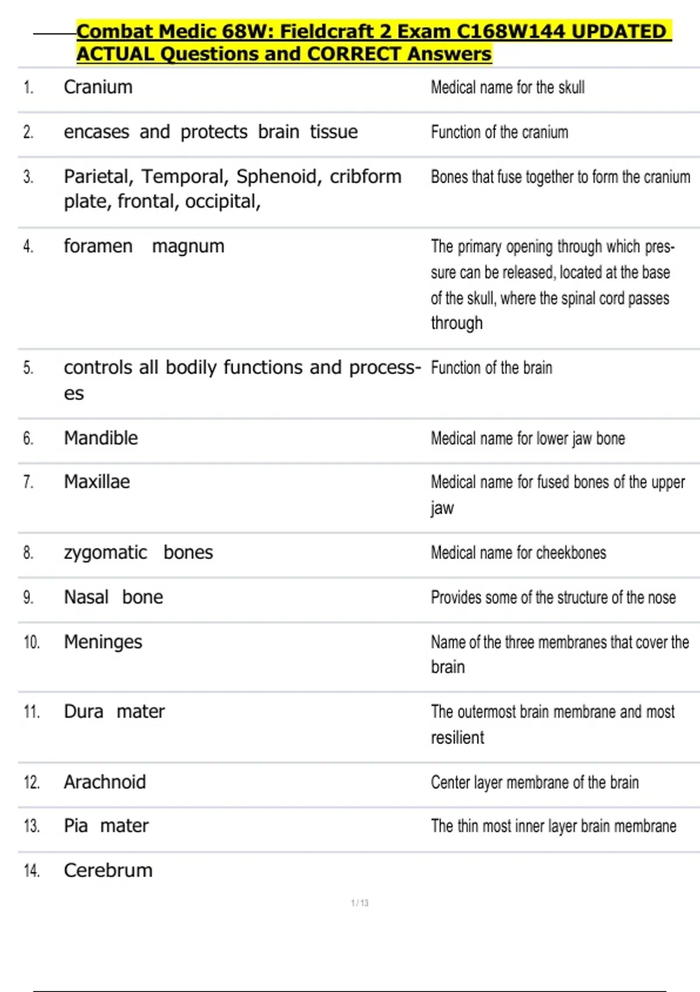Viewport: 700px width, 992px height.
Task: Click 'controls all bodily functions' answer text
Action: [x=242, y=368]
